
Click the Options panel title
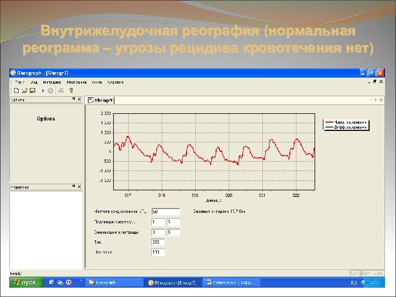[x=18, y=100]
